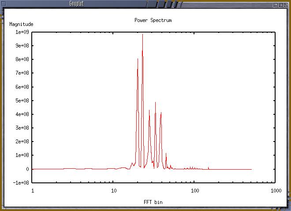291x211 pixels.
Task: Maximize the Gnuplot window using middle title button
Action: pos(280,4)
